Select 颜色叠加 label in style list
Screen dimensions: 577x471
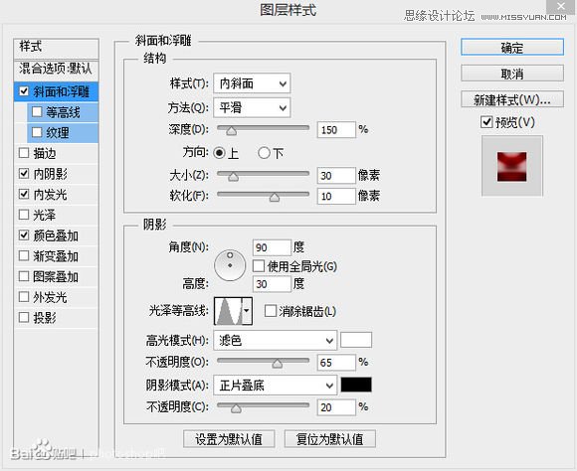[56, 235]
